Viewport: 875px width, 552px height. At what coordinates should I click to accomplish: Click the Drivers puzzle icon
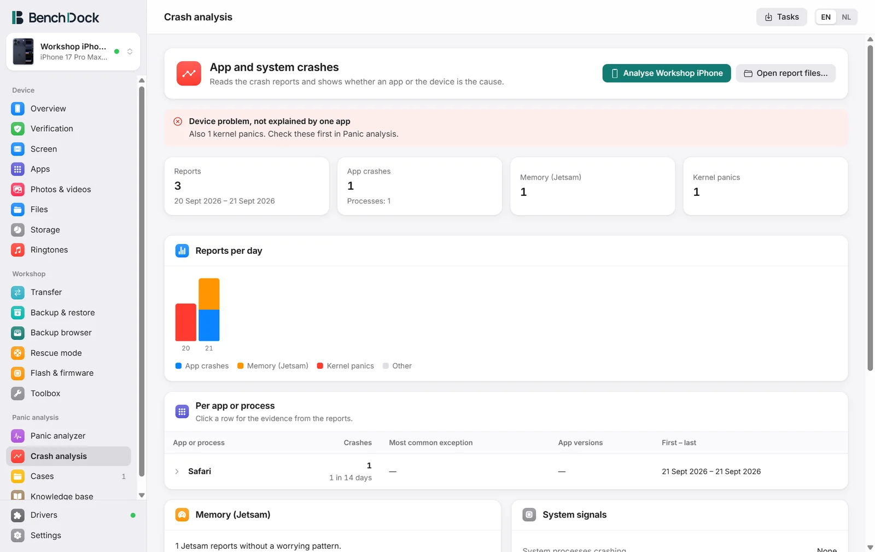(x=18, y=515)
